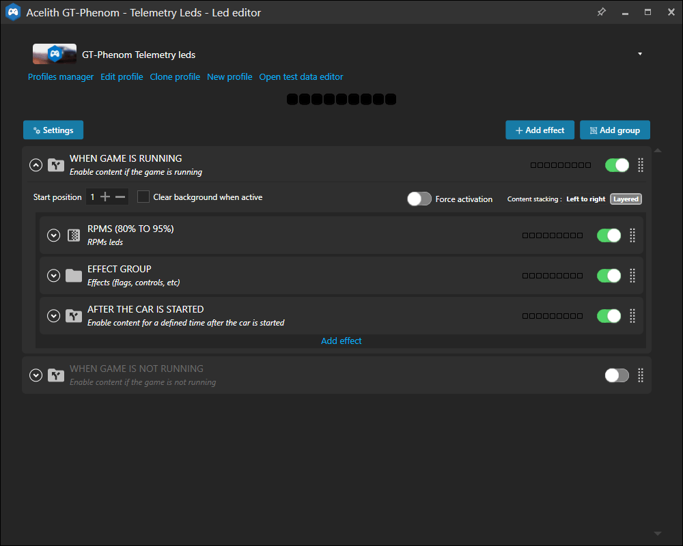Screen dimensions: 683x546
Task: Click the WHEN GAME IS RUNNING condition folder icon
Action: click(x=55, y=165)
